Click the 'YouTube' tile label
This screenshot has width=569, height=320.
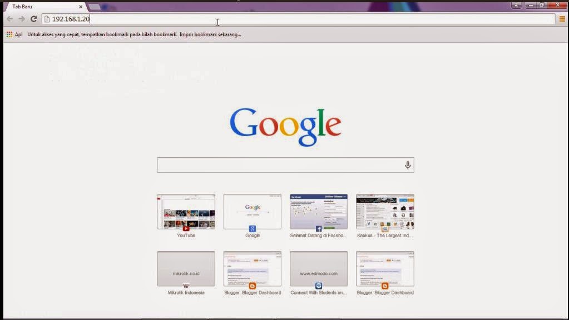(186, 236)
